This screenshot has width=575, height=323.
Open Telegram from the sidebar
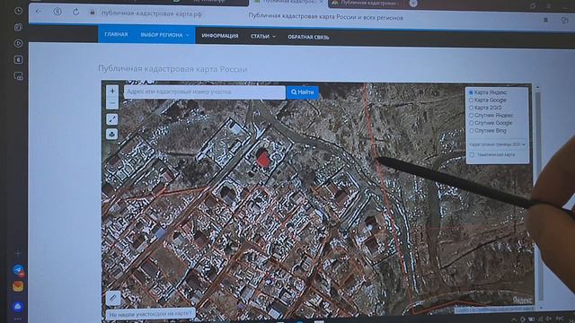click(x=18, y=270)
